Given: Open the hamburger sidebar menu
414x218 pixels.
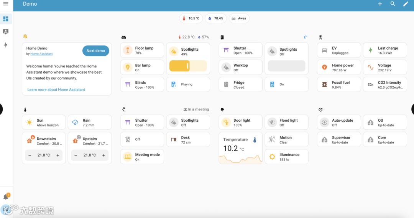Looking at the screenshot, I should pos(5,4).
